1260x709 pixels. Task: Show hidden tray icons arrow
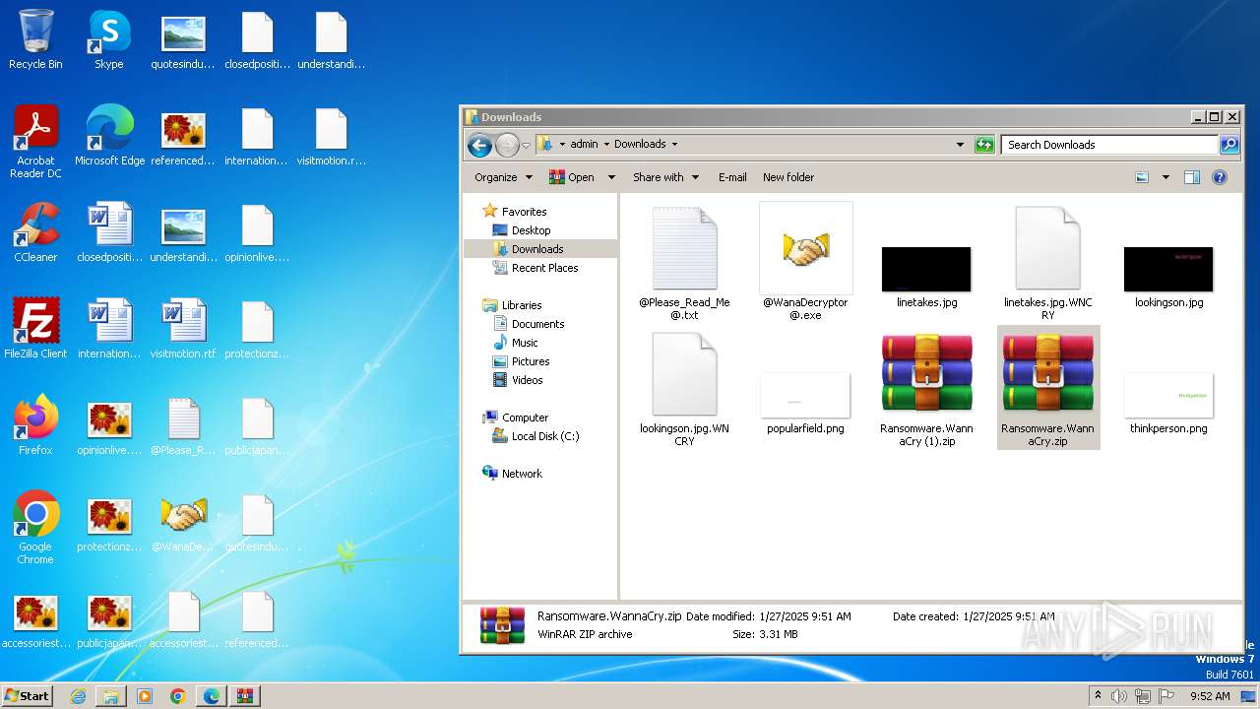[x=1098, y=696]
